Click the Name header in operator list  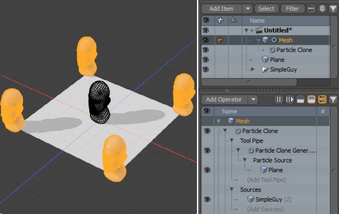pos(230,111)
